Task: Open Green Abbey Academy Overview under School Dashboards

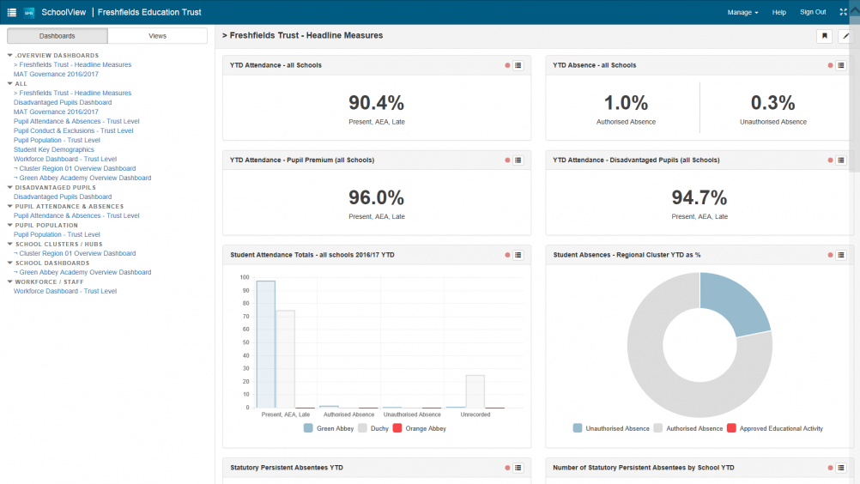Action: pyautogui.click(x=82, y=272)
